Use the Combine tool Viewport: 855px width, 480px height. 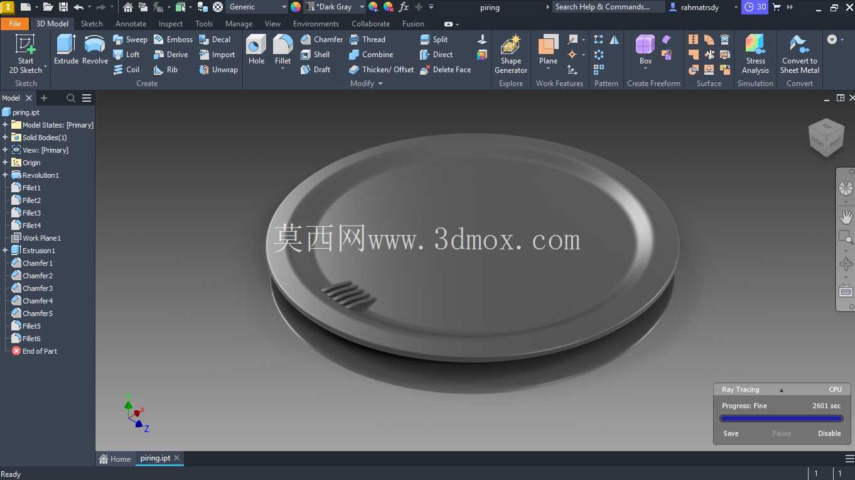point(371,55)
